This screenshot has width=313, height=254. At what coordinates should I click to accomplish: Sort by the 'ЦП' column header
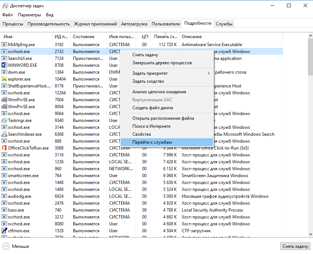[143, 37]
